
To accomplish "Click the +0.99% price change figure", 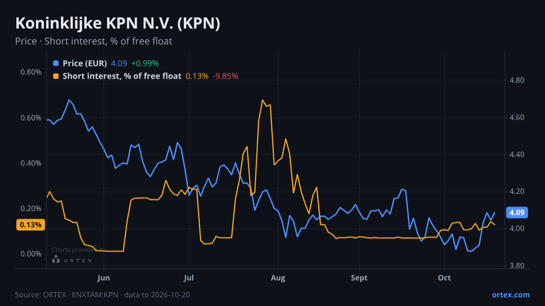I will pyautogui.click(x=145, y=63).
